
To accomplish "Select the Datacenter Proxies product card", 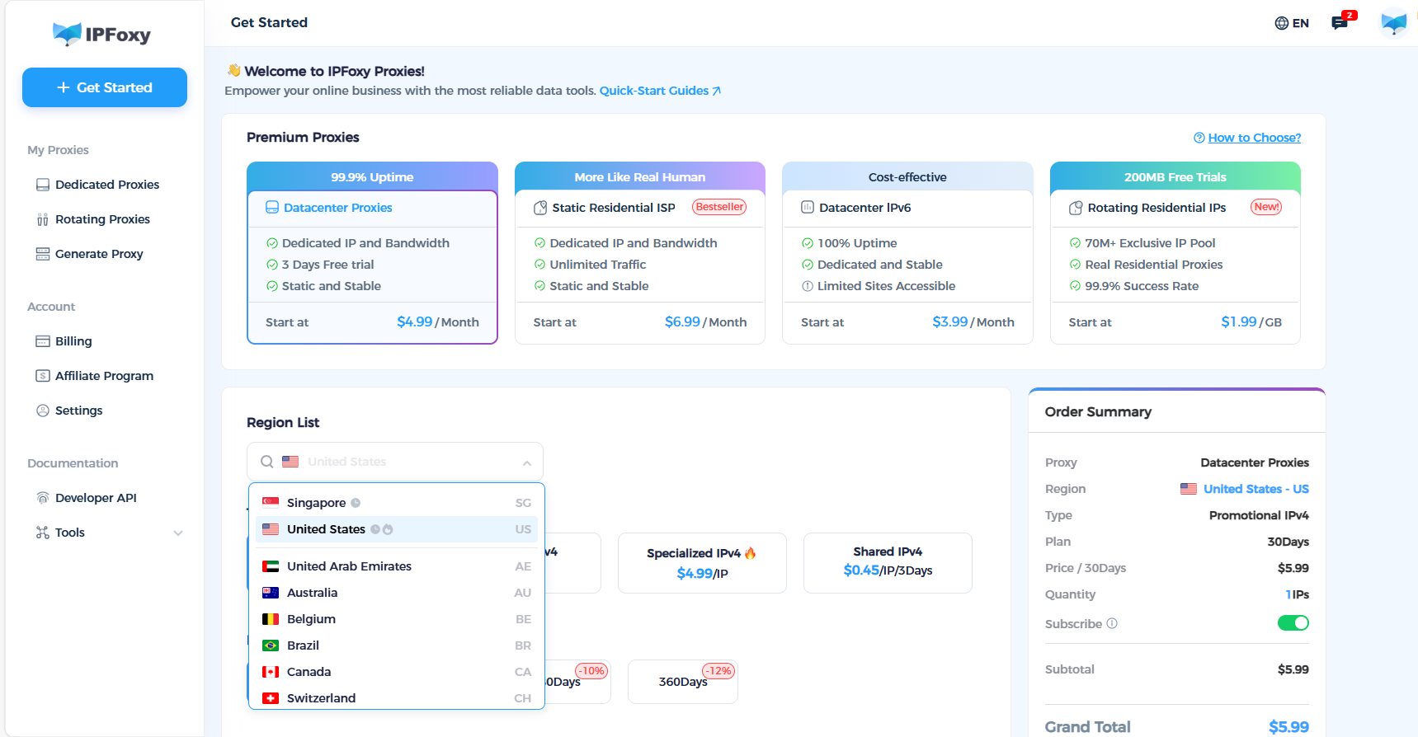I will click(372, 253).
